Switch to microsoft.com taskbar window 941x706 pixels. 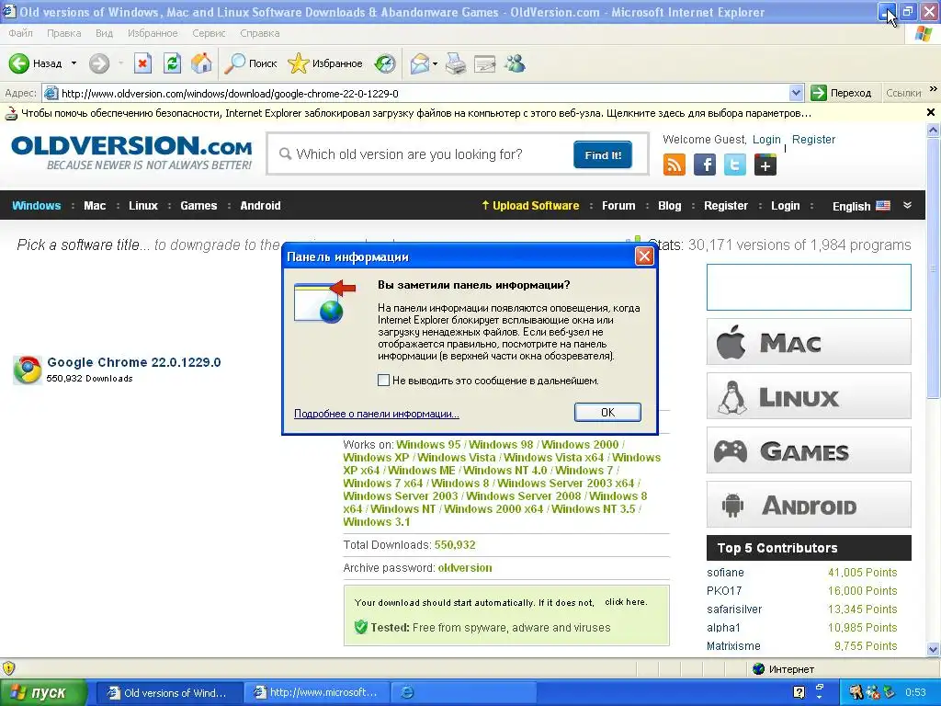(317, 692)
